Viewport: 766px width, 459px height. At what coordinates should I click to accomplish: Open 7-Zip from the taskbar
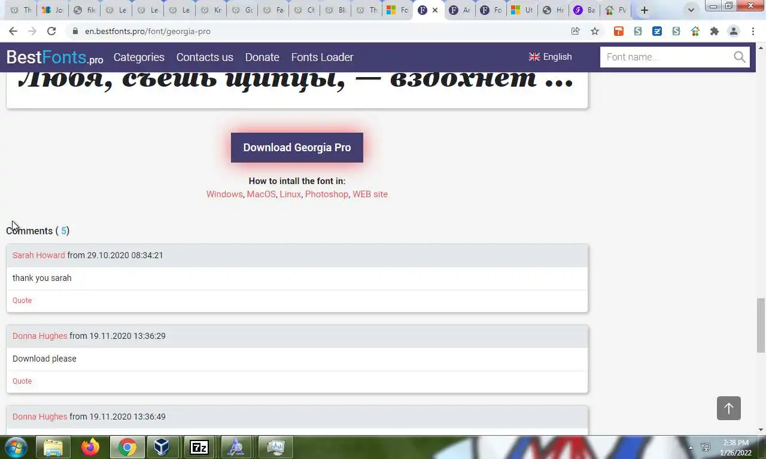coord(199,447)
